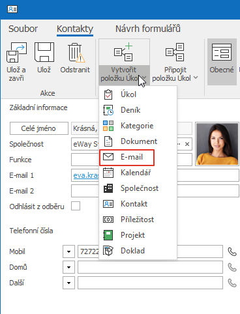Switch to the Kontakty tab
Screen dimensions: 240x314
point(75,29)
